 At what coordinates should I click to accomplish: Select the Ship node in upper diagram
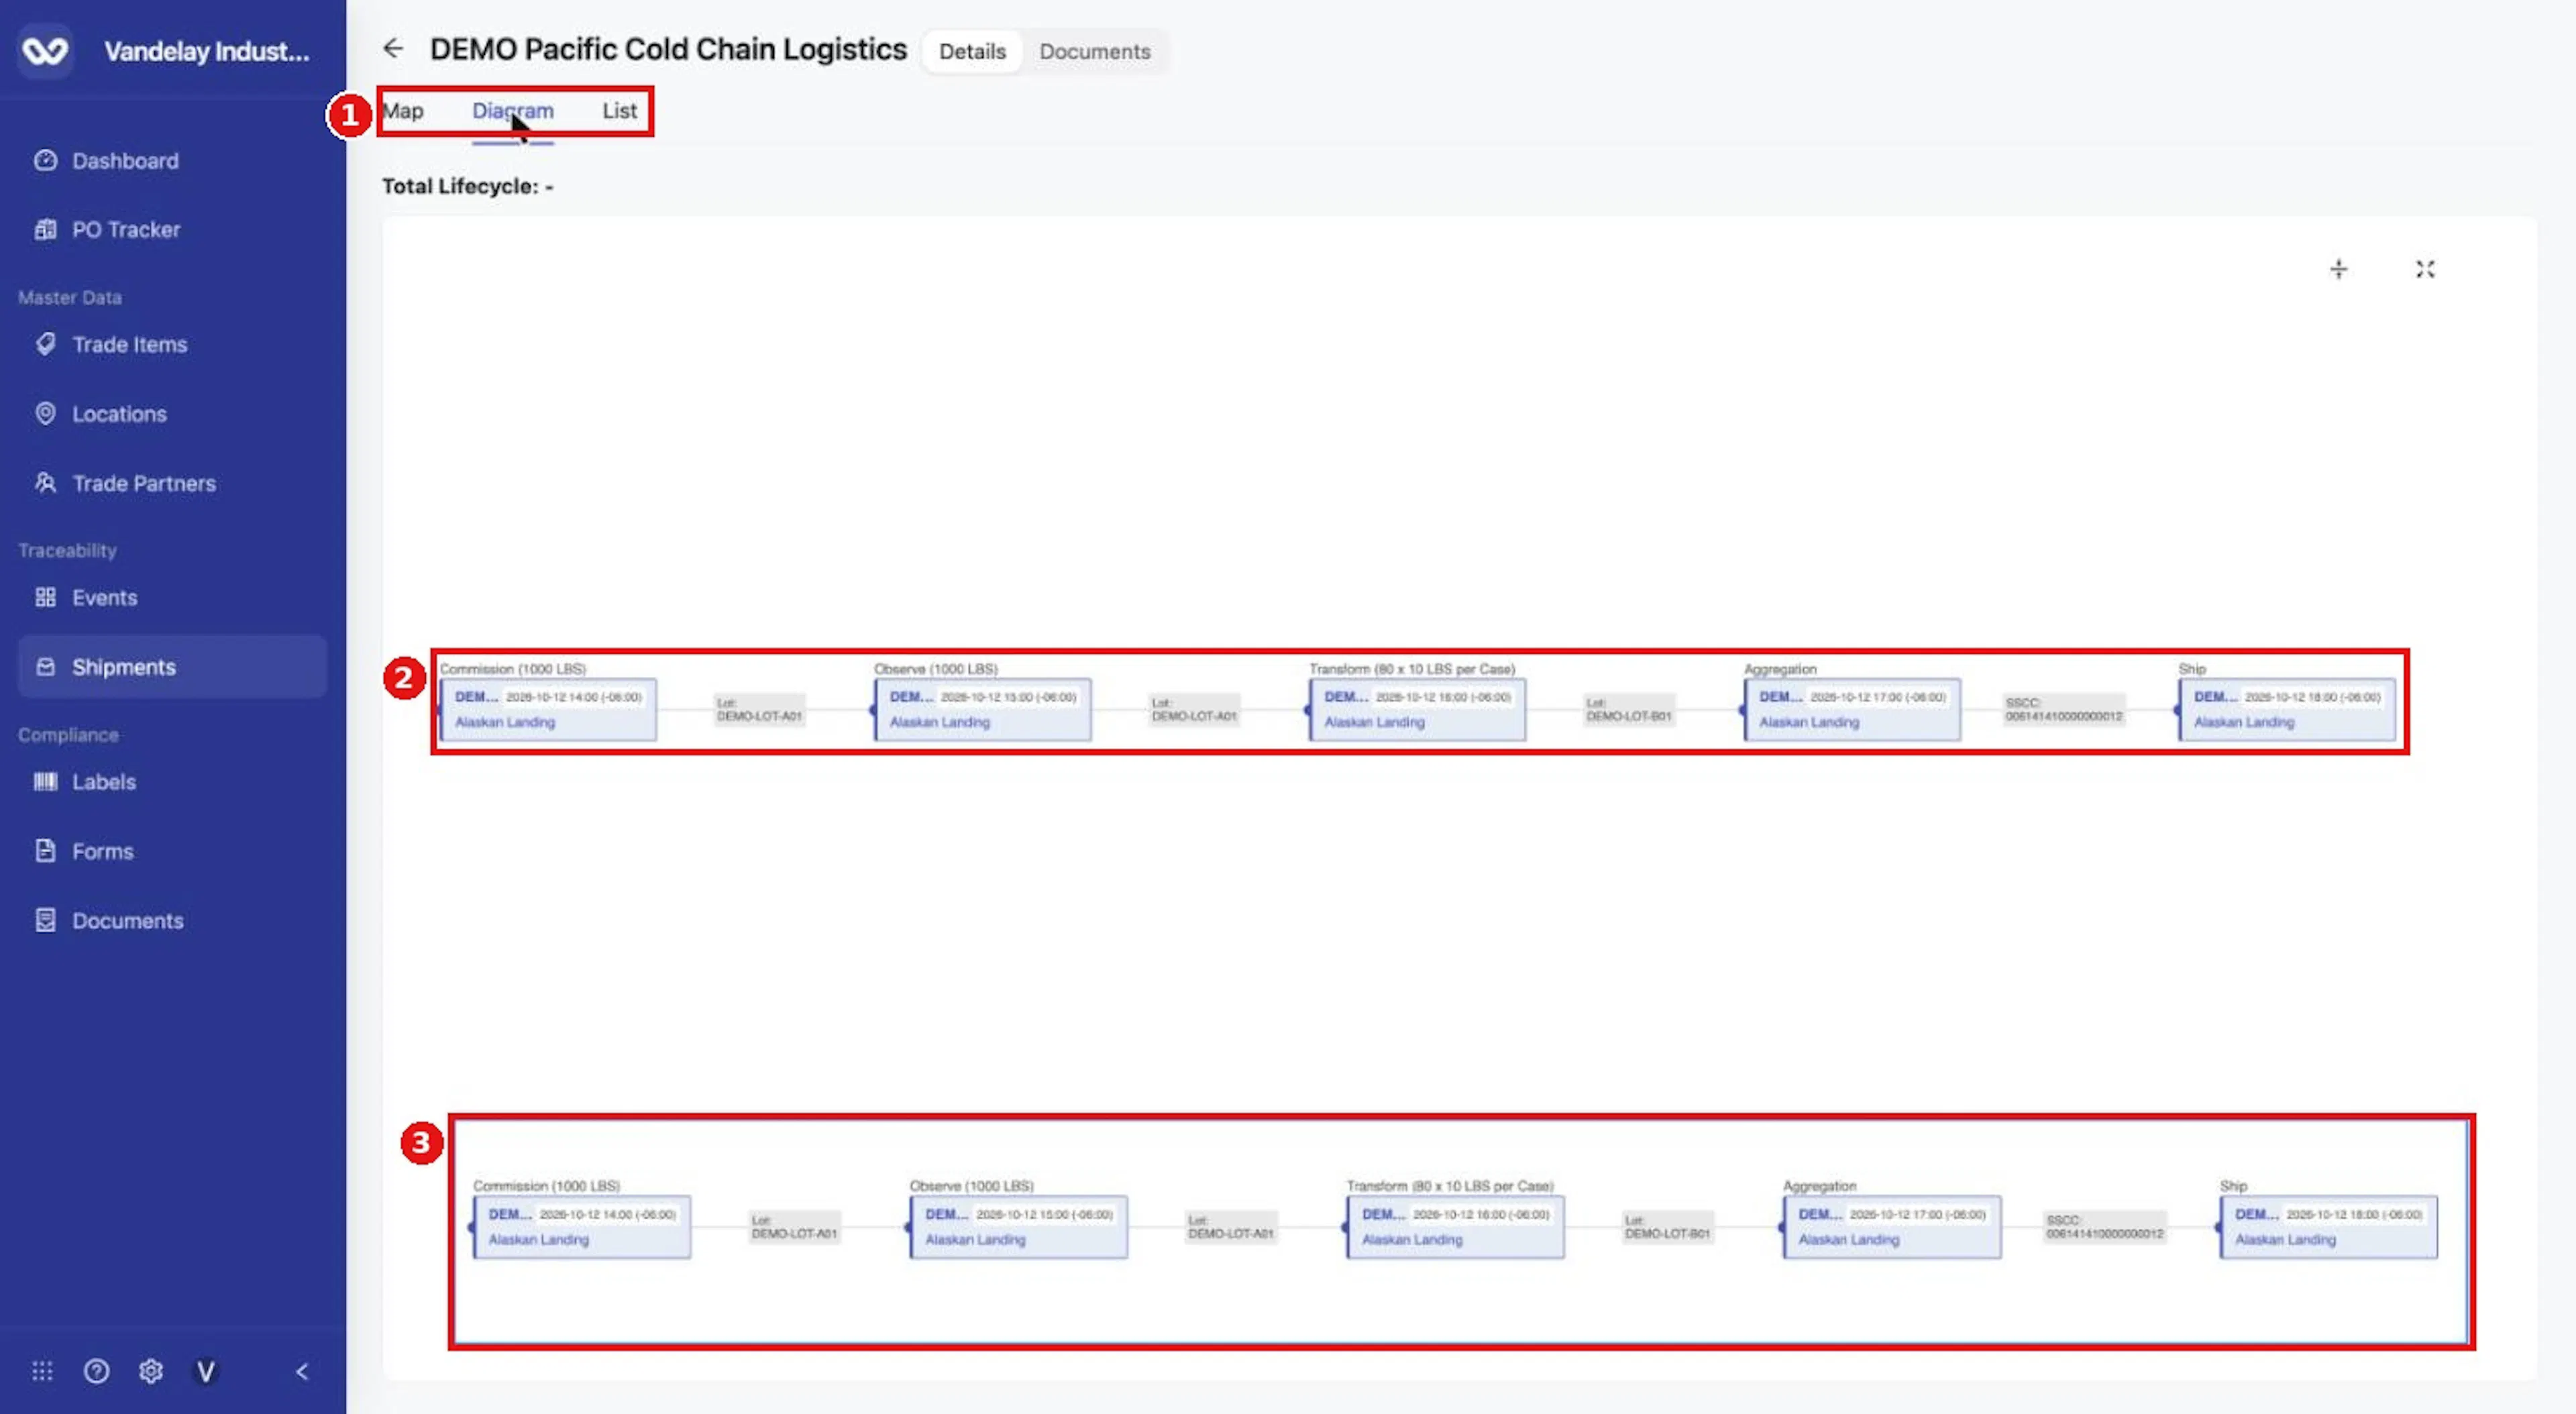[x=2287, y=709]
